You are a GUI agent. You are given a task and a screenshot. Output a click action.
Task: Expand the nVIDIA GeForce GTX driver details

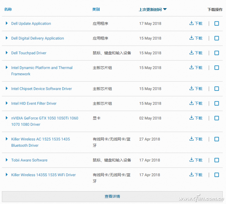7,118
